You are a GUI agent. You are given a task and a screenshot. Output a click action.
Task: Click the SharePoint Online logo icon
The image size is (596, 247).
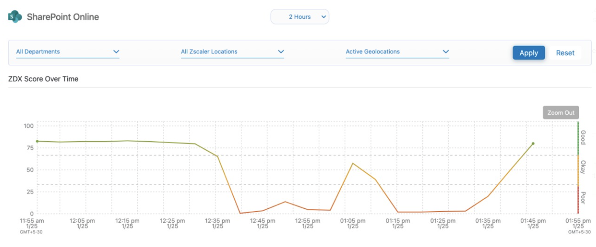point(15,17)
